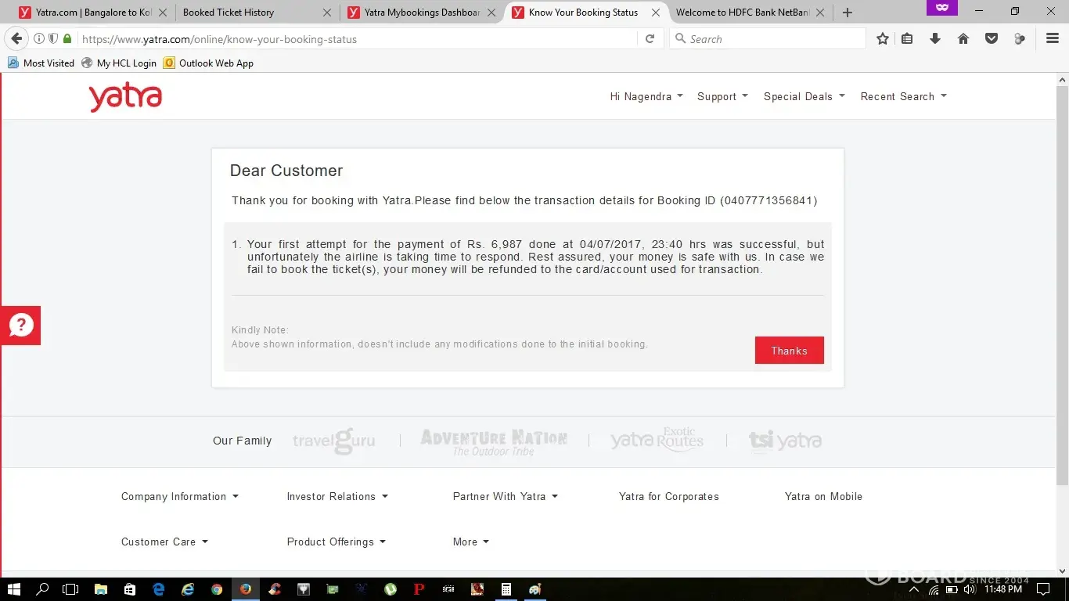Screen dimensions: 1069x601
Task: Open Yatra for Corporates link
Action: [668, 496]
